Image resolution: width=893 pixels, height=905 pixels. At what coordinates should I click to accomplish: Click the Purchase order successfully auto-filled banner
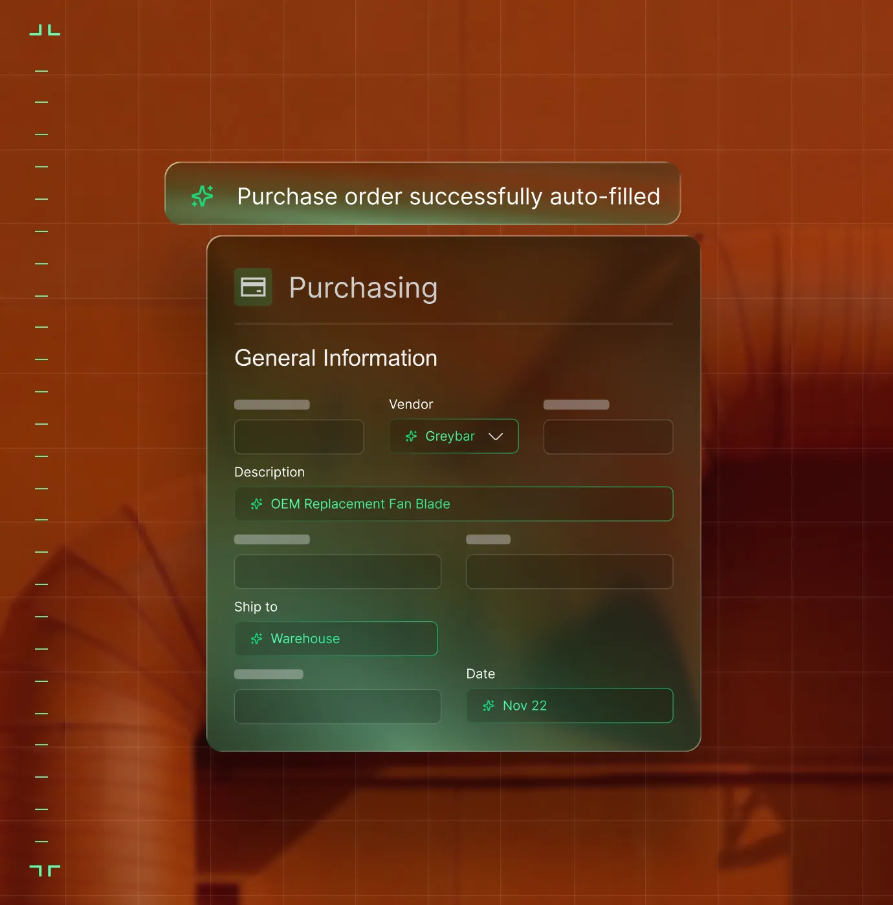(423, 193)
